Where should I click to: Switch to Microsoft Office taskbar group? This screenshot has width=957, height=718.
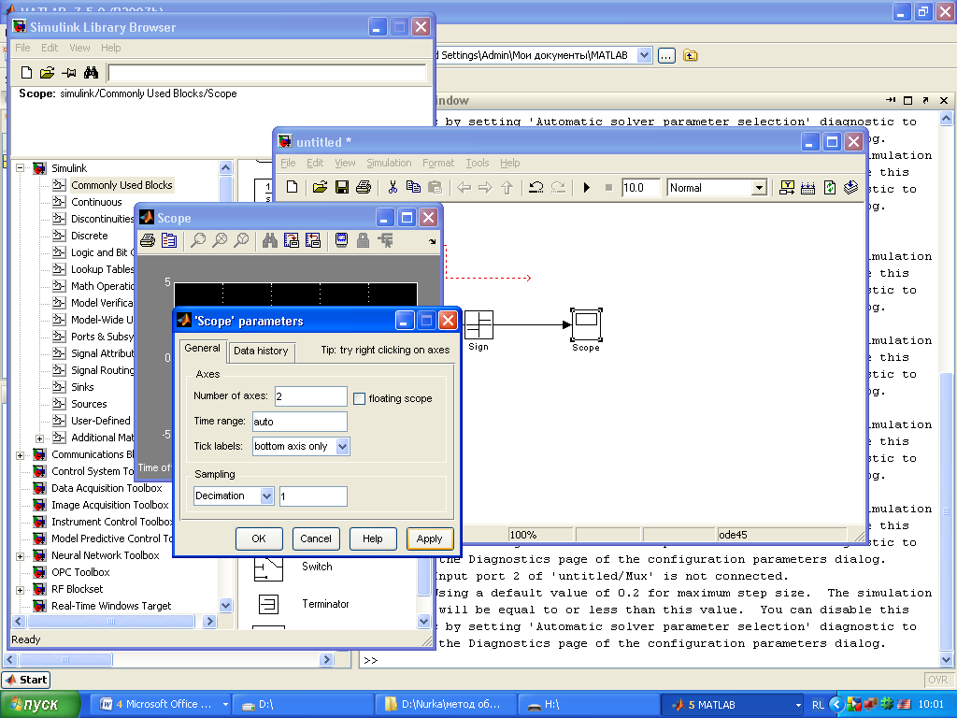tap(162, 705)
